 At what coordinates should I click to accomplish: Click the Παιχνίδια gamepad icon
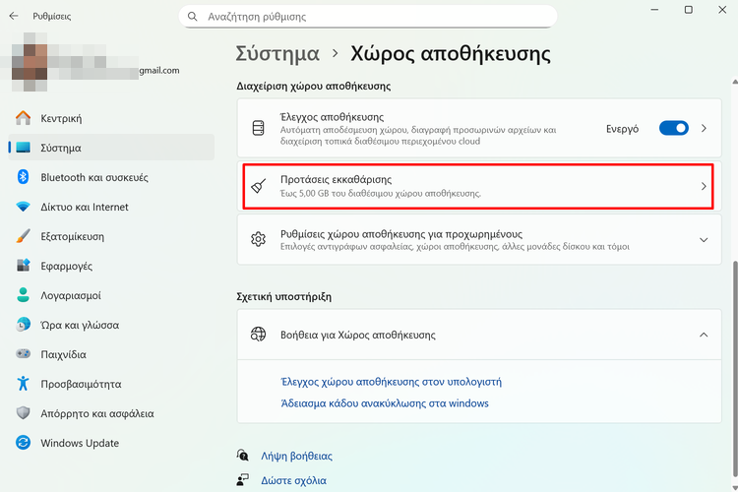[24, 354]
